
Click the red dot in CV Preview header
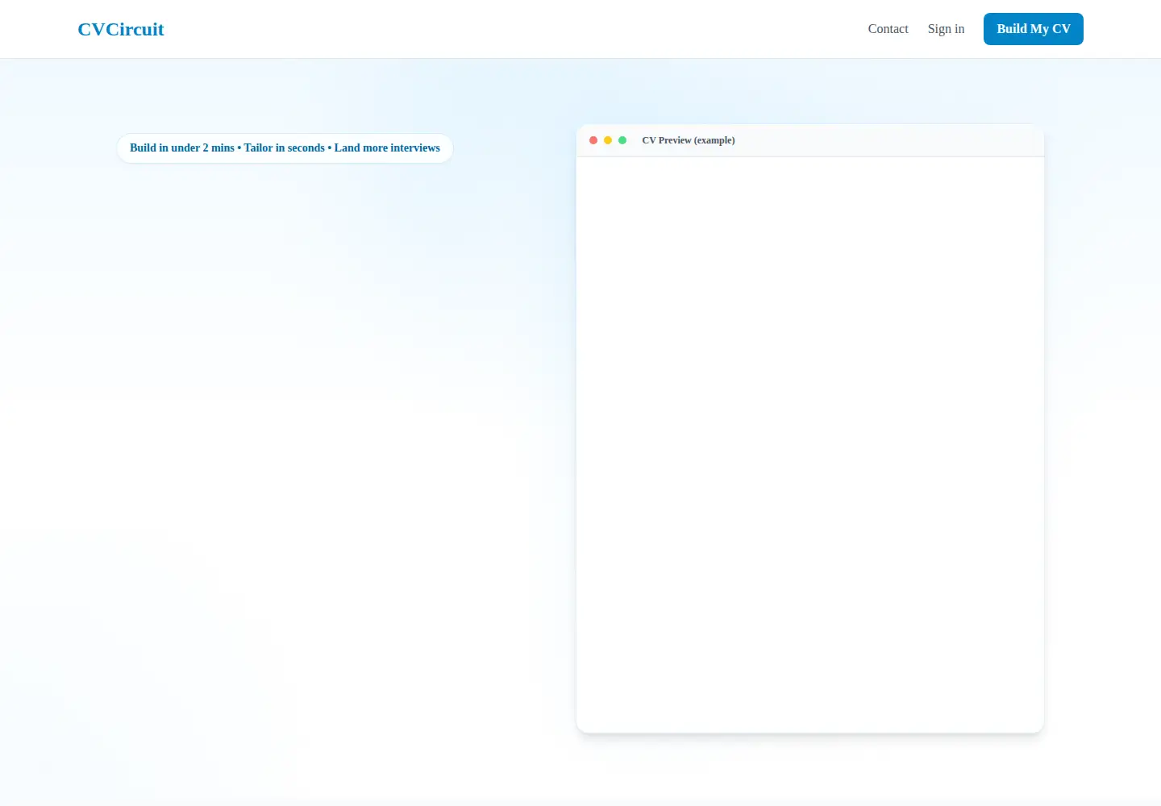point(593,140)
